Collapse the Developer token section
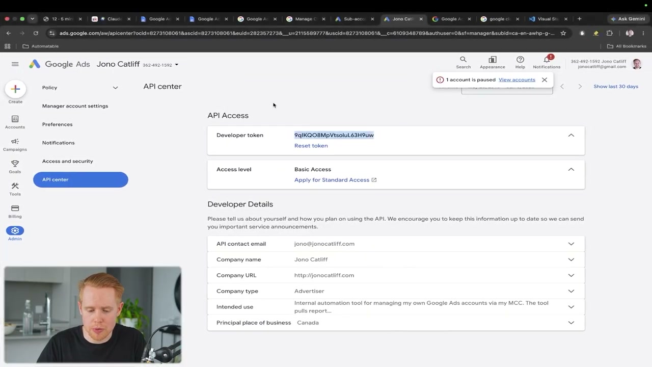652x367 pixels. [x=571, y=135]
